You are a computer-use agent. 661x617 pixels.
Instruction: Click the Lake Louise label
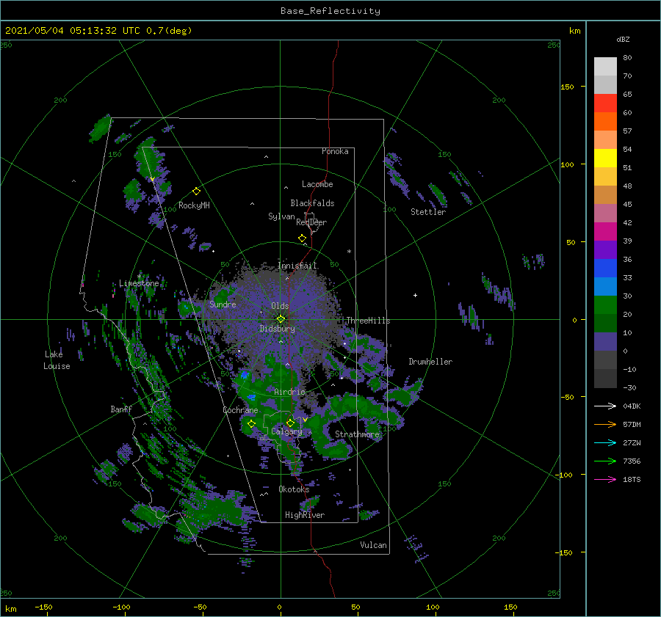coord(57,360)
